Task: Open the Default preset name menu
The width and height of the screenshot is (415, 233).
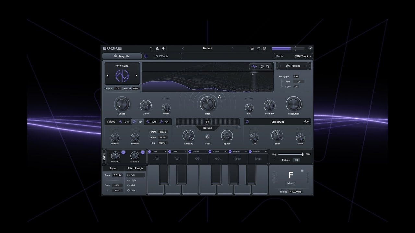Action: point(207,48)
